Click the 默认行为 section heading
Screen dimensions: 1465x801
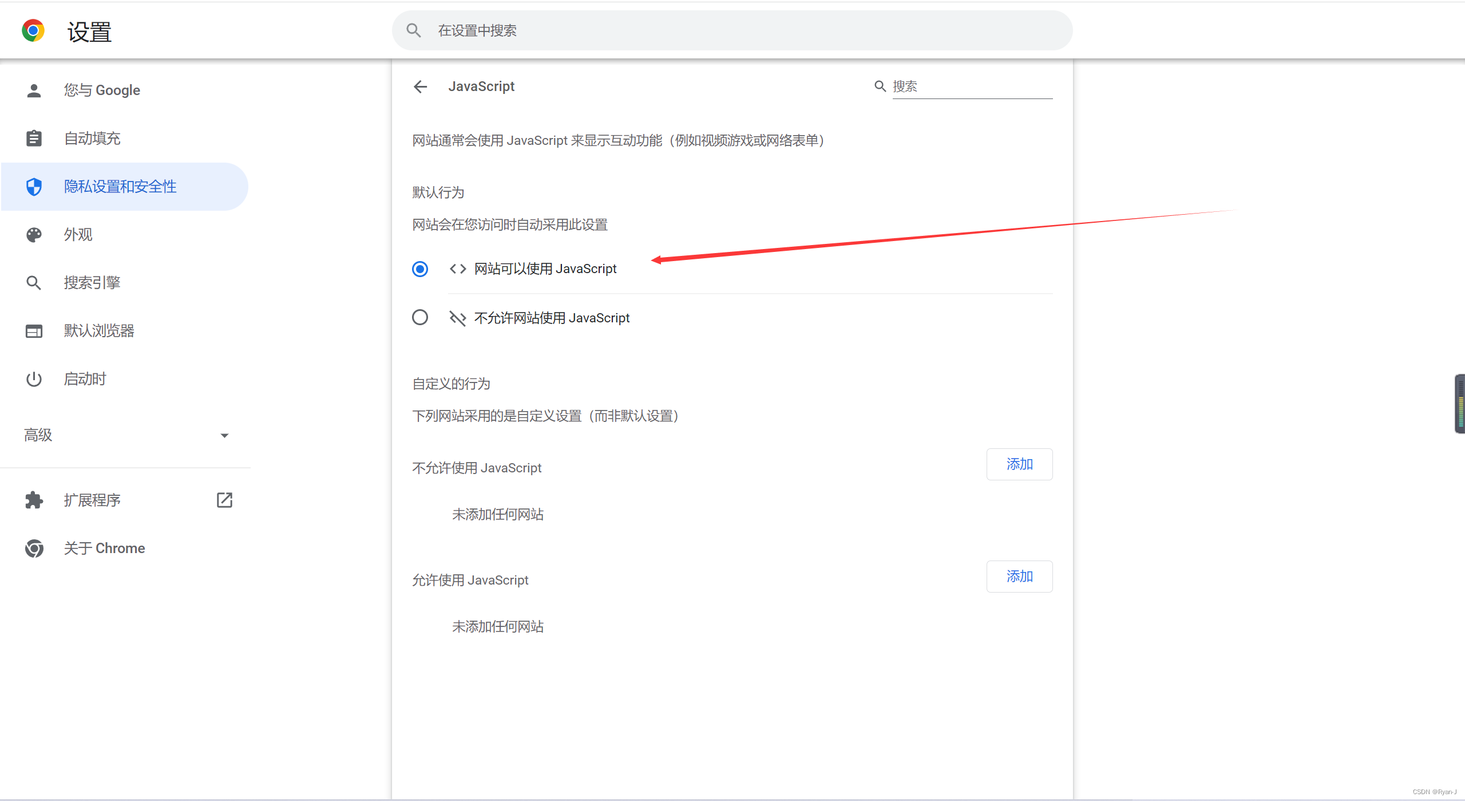pyautogui.click(x=438, y=192)
